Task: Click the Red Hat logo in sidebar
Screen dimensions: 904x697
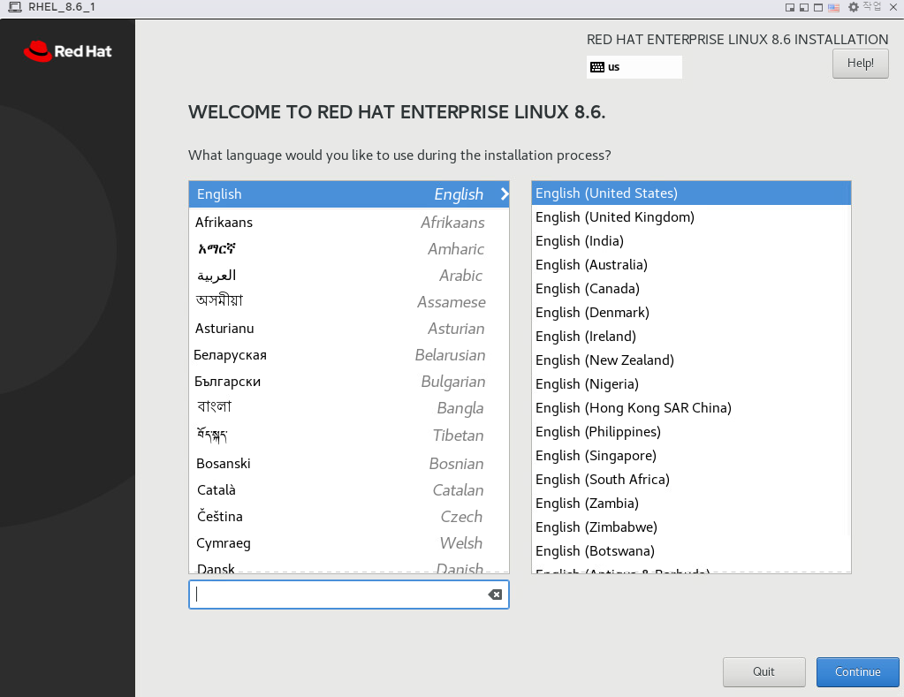Action: coord(67,51)
